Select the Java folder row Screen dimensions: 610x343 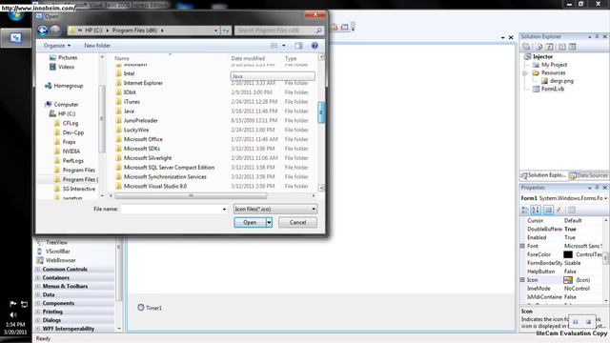(x=129, y=111)
